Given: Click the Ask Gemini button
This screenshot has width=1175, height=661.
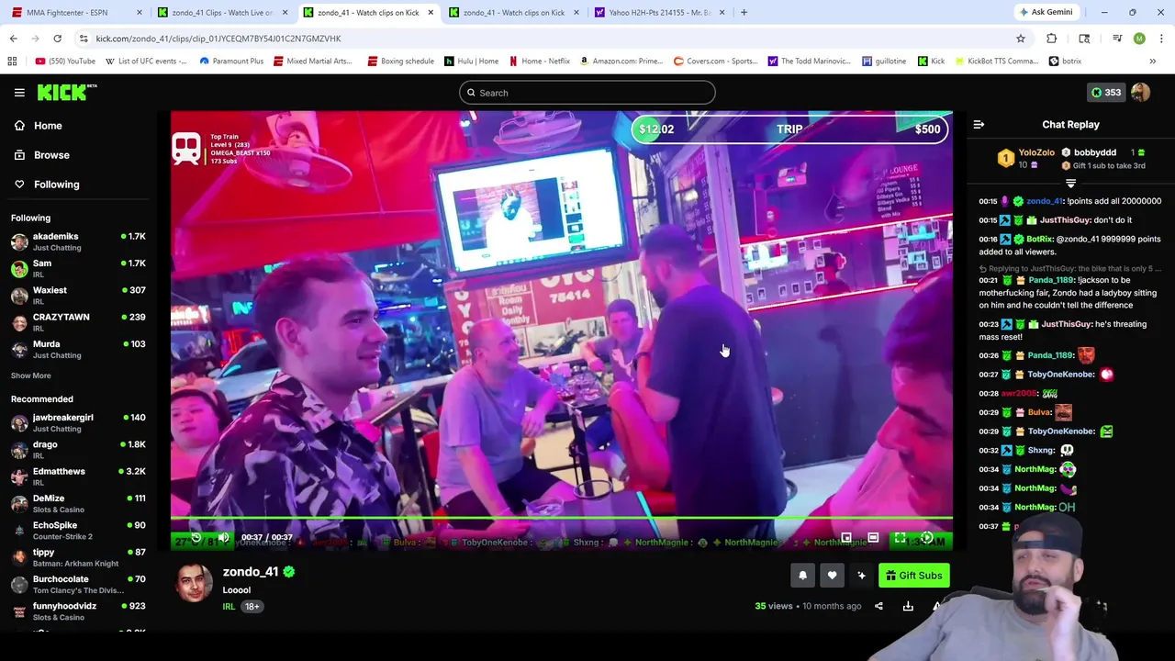Looking at the screenshot, I should (x=1045, y=12).
